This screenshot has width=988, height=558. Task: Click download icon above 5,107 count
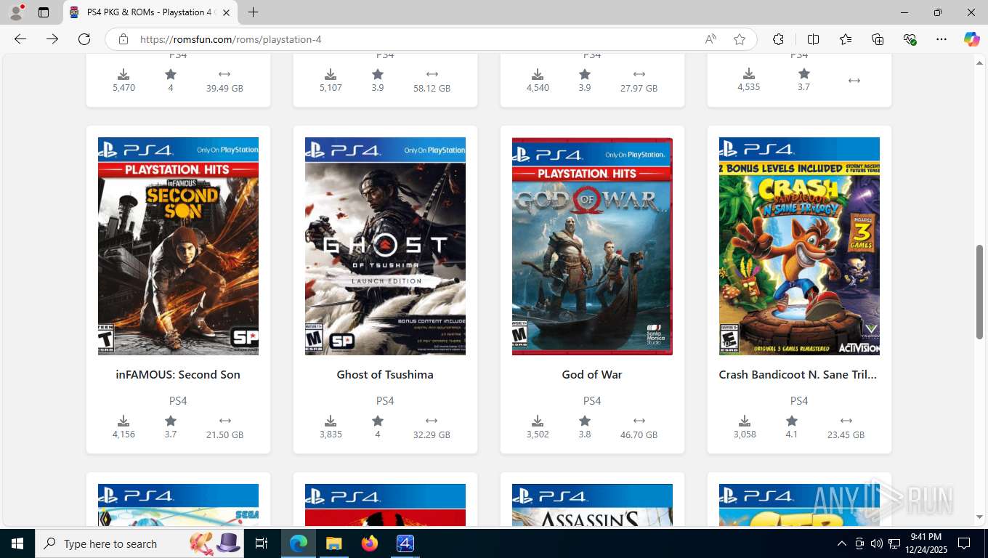click(x=331, y=74)
